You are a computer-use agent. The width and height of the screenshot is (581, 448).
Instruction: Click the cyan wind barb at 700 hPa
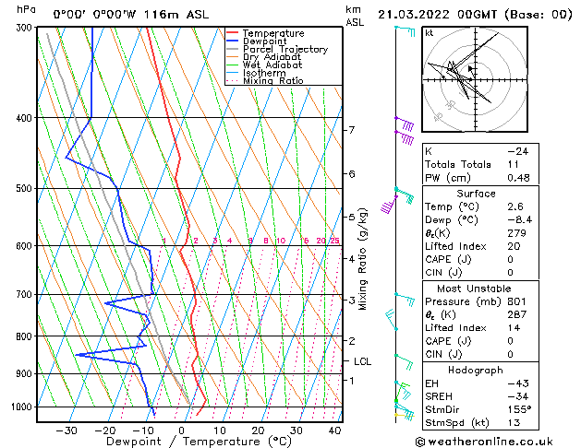click(x=405, y=299)
